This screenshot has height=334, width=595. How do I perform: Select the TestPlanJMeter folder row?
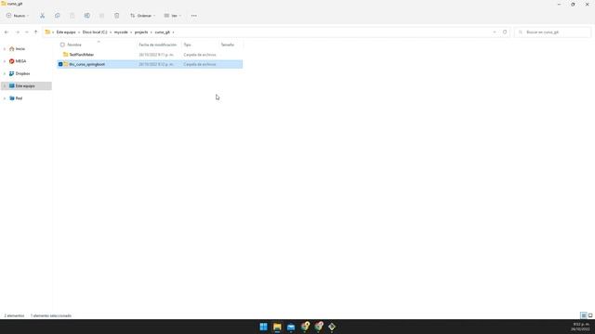(x=150, y=55)
